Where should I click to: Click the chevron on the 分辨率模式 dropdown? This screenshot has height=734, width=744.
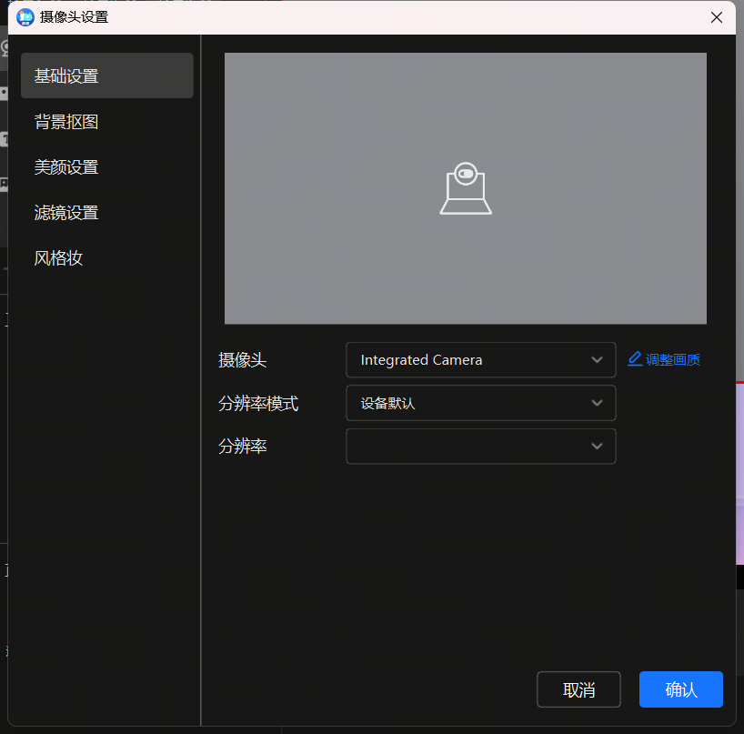(x=598, y=403)
